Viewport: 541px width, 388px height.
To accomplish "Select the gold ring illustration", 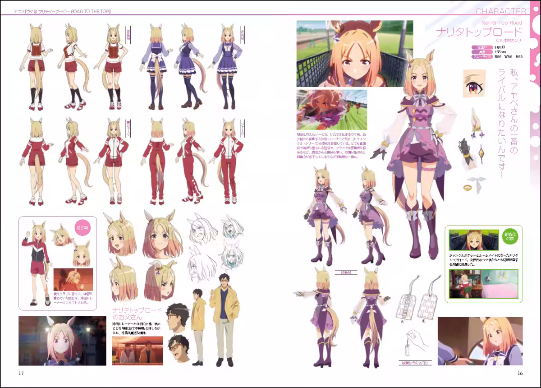I will tap(468, 186).
